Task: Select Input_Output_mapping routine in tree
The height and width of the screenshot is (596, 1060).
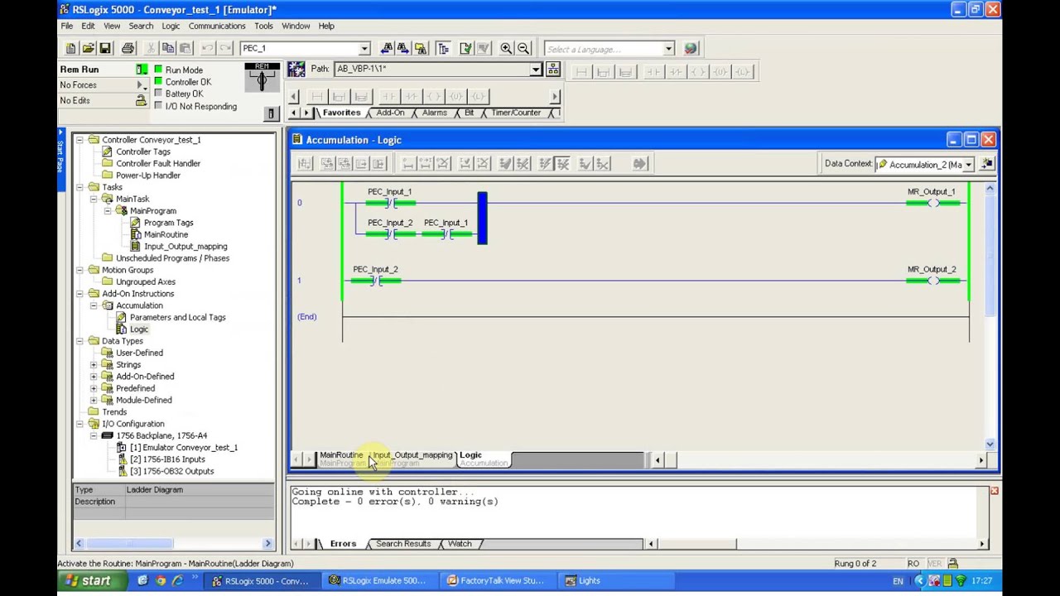Action: click(185, 247)
